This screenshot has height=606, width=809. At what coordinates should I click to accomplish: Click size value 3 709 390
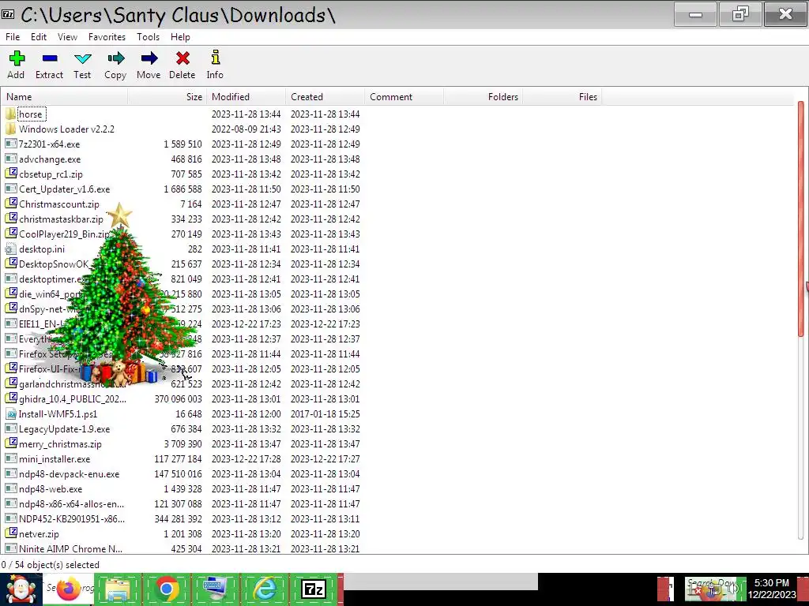(x=184, y=443)
